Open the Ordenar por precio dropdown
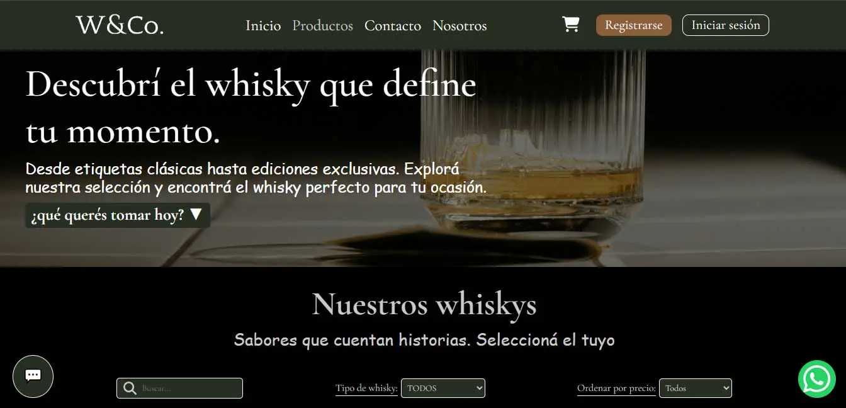The width and height of the screenshot is (846, 408). (696, 388)
